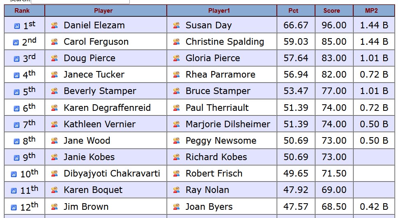The width and height of the screenshot is (398, 218).
Task: Sort table by Rank column header
Action: tap(22, 11)
